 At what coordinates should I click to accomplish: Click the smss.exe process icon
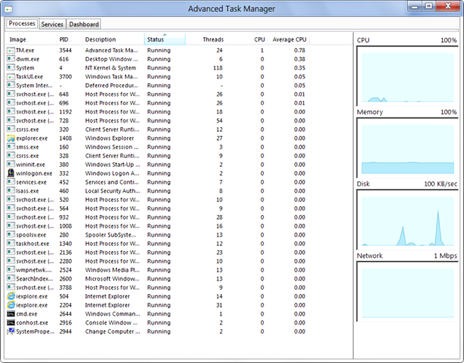11,147
